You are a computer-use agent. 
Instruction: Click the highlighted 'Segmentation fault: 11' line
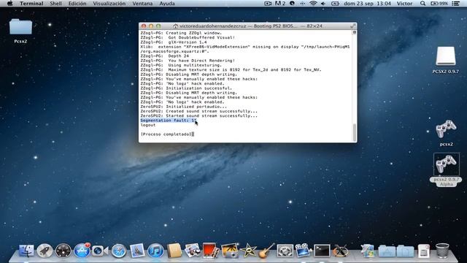pyautogui.click(x=169, y=121)
